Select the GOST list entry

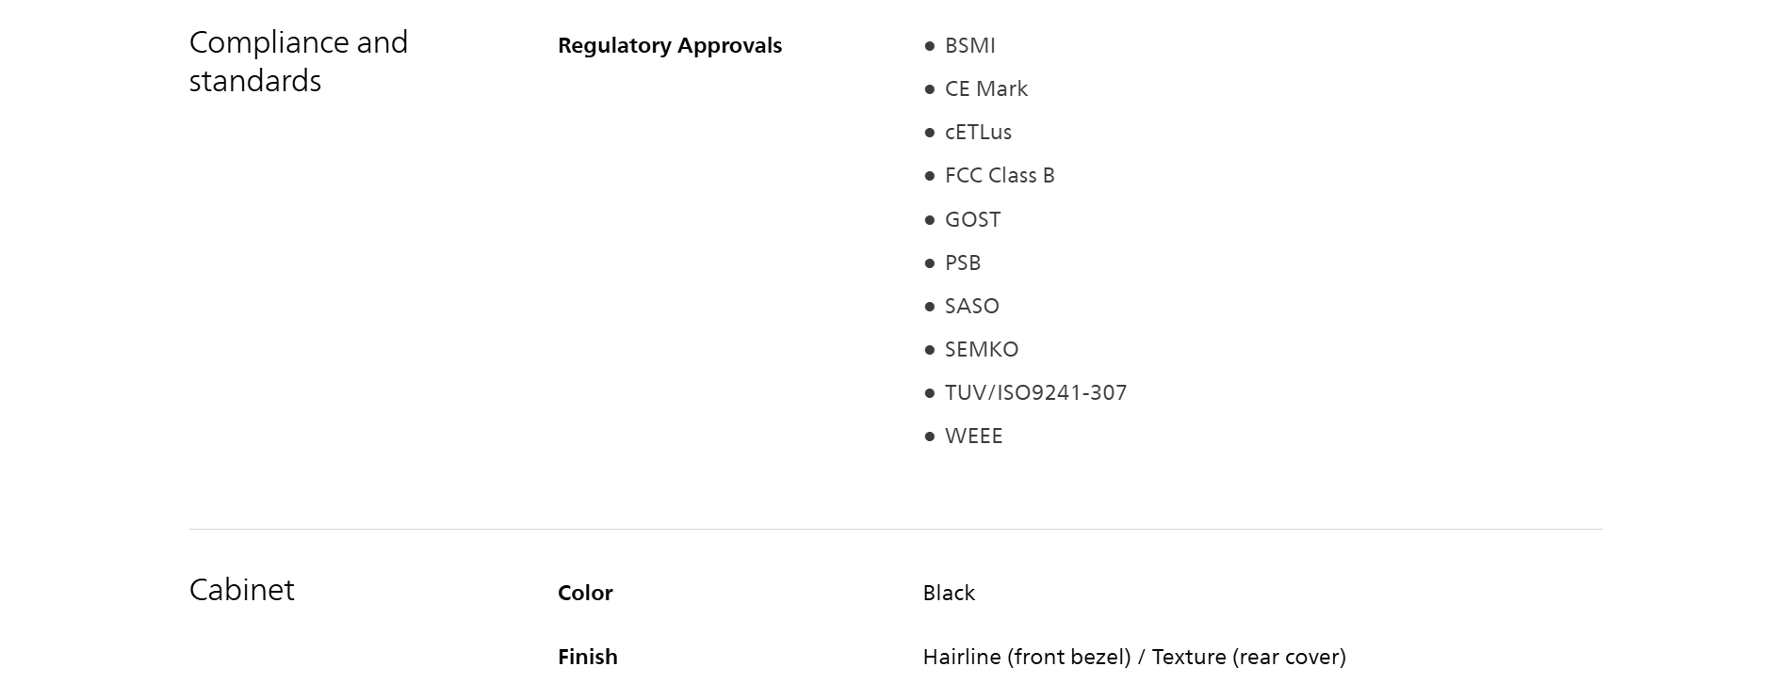point(972,219)
